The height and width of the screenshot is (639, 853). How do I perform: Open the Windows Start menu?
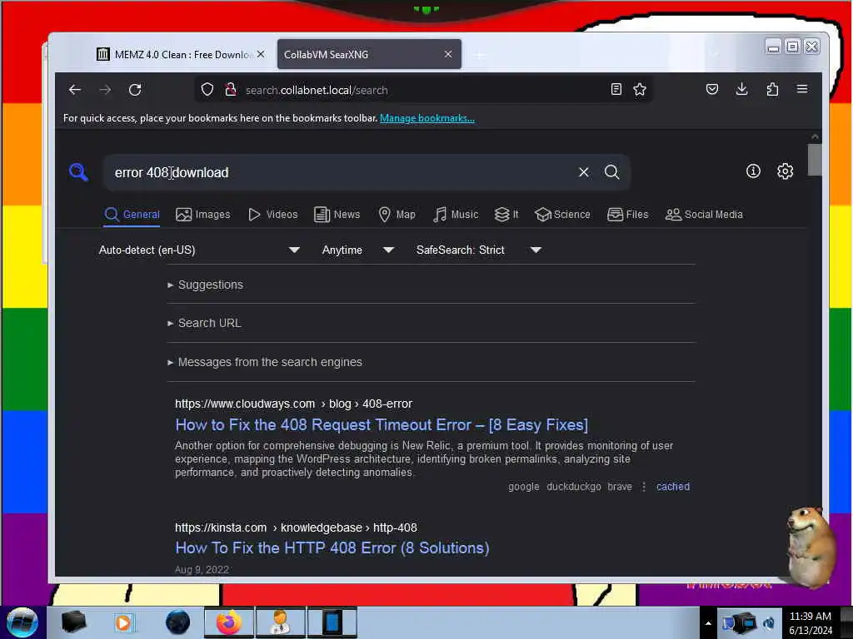tap(22, 622)
